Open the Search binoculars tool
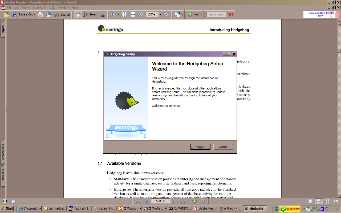Image resolution: width=341 pixels, height=213 pixels. [62, 15]
